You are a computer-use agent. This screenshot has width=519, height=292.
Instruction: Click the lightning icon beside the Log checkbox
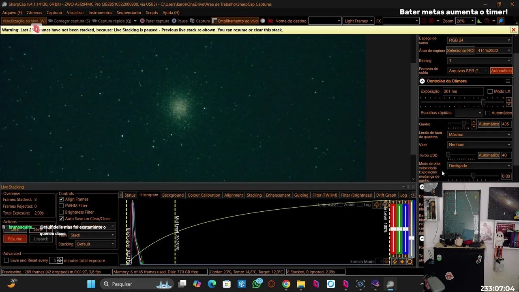pos(376,205)
